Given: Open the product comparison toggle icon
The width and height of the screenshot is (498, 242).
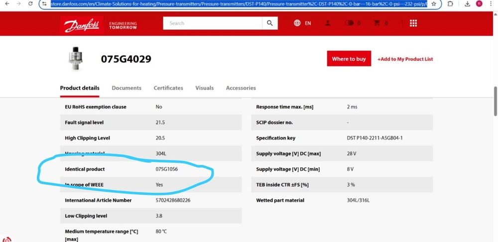Looking at the screenshot, I should pyautogui.click(x=349, y=23).
